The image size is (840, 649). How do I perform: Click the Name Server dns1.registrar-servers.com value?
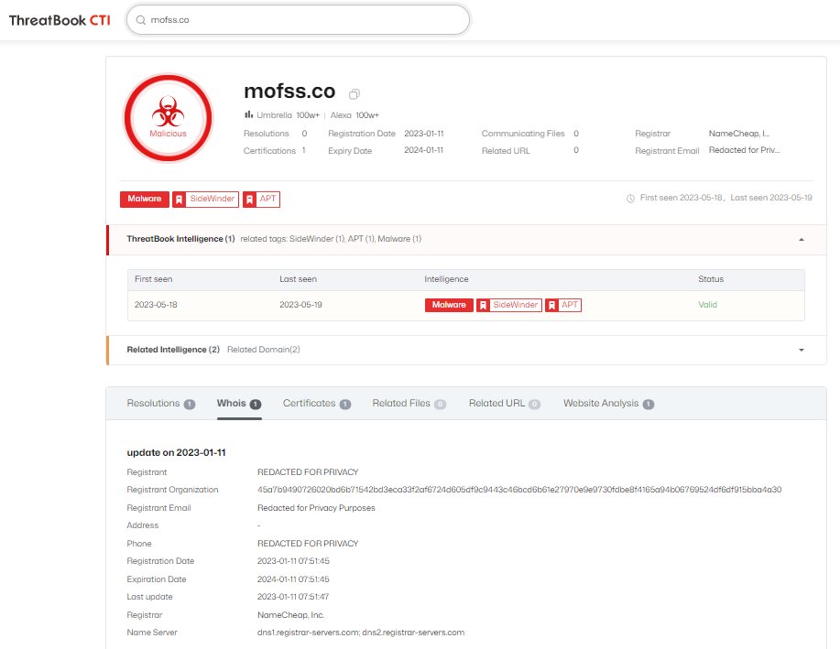coord(361,633)
